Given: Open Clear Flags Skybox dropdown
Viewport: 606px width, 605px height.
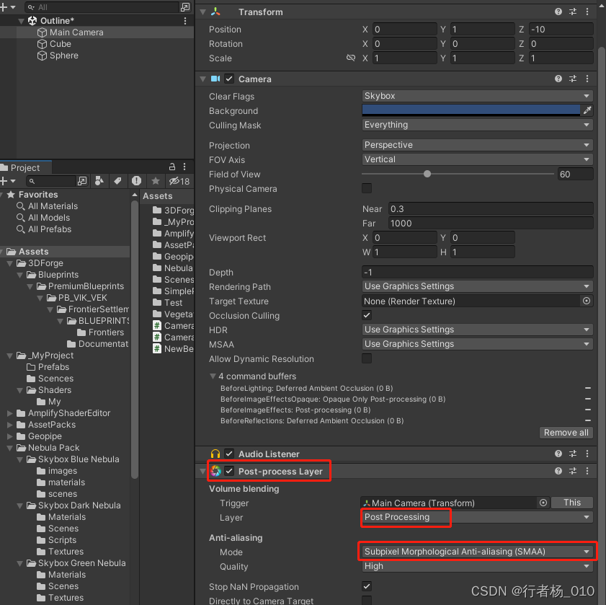Looking at the screenshot, I should 477,96.
